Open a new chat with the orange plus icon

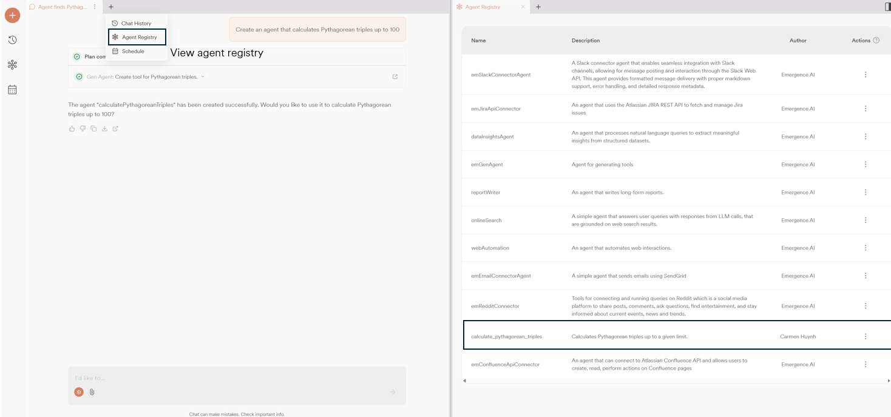pyautogui.click(x=12, y=15)
